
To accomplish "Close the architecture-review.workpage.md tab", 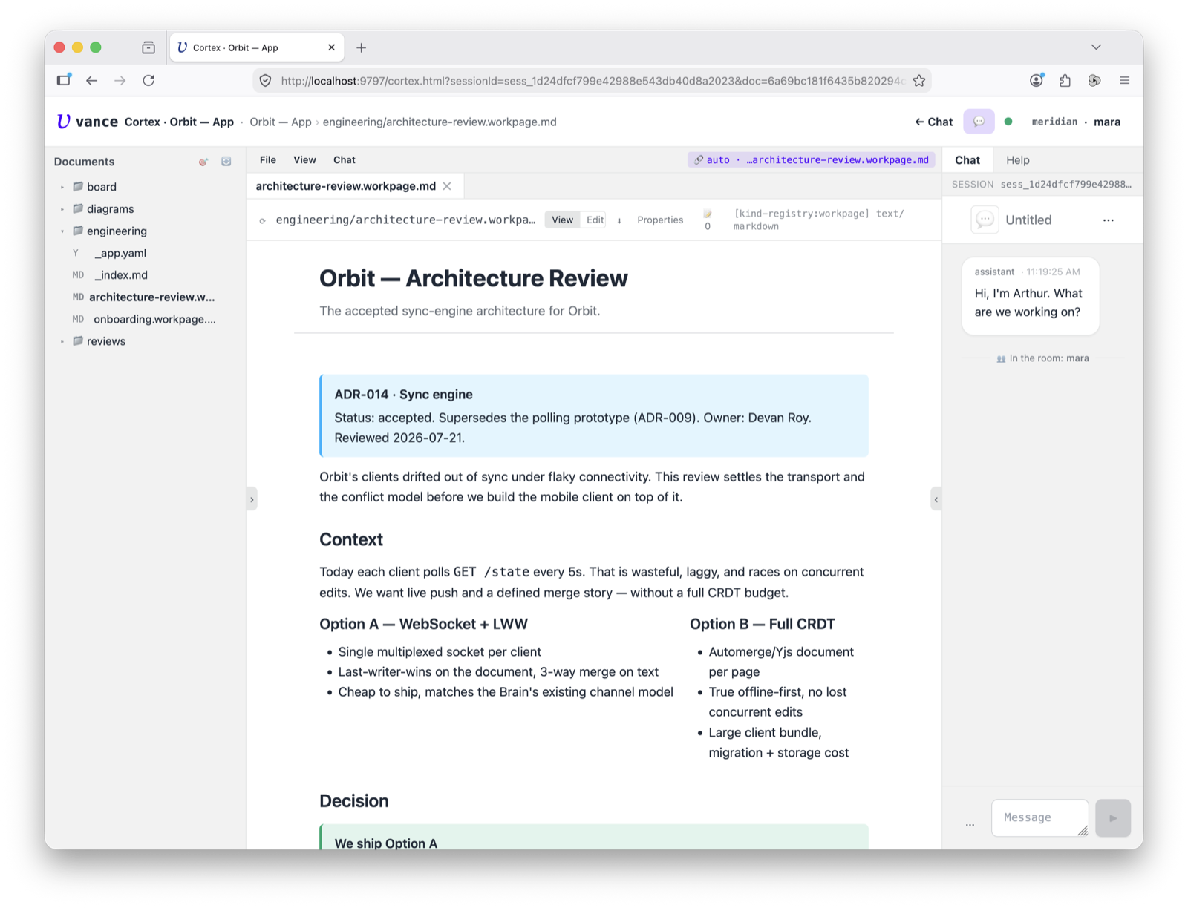I will 447,186.
